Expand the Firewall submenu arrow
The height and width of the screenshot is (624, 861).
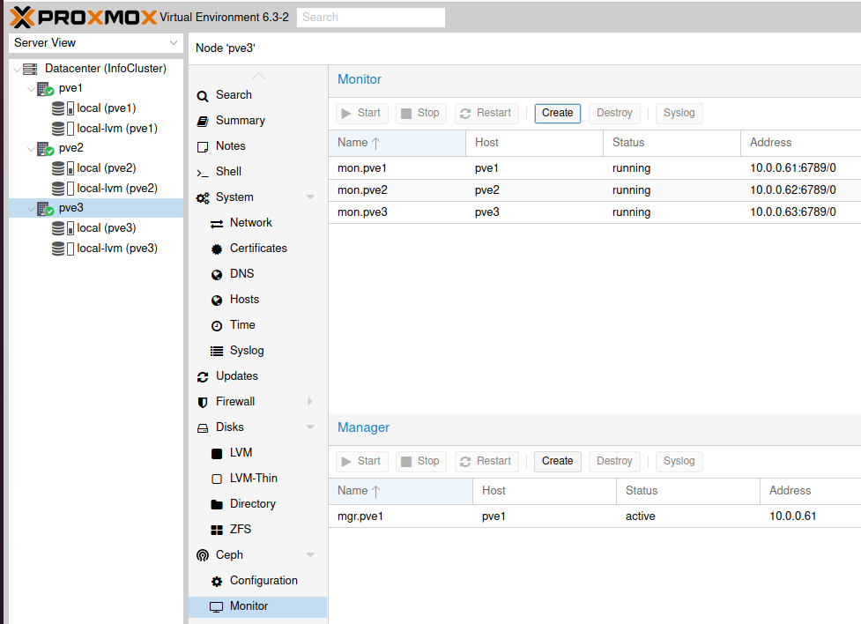click(x=310, y=402)
